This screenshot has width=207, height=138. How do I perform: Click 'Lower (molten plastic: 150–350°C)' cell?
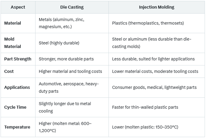[145, 127]
